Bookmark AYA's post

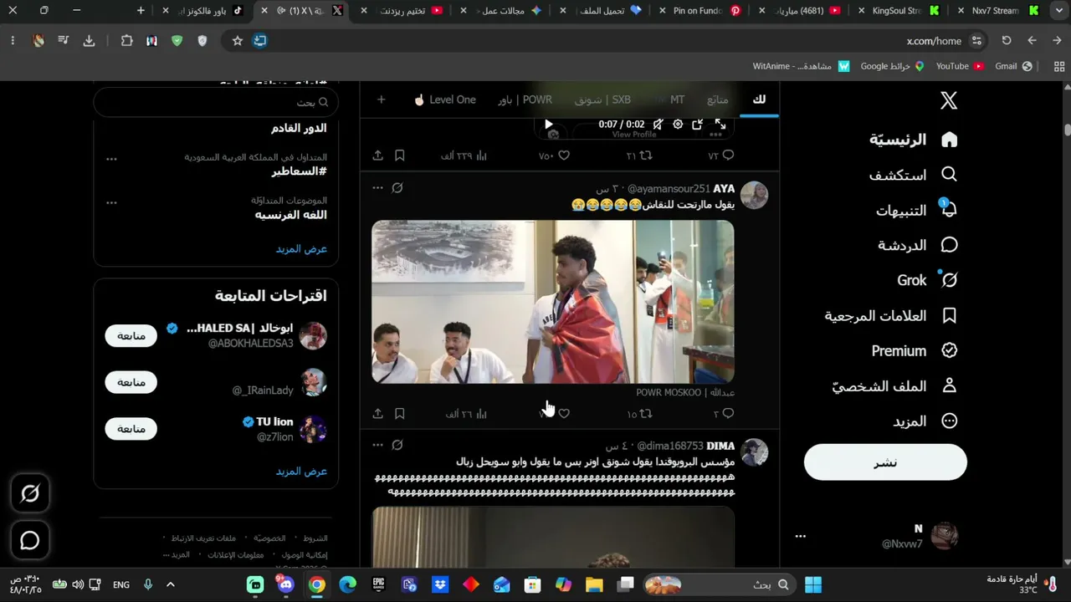pos(400,414)
